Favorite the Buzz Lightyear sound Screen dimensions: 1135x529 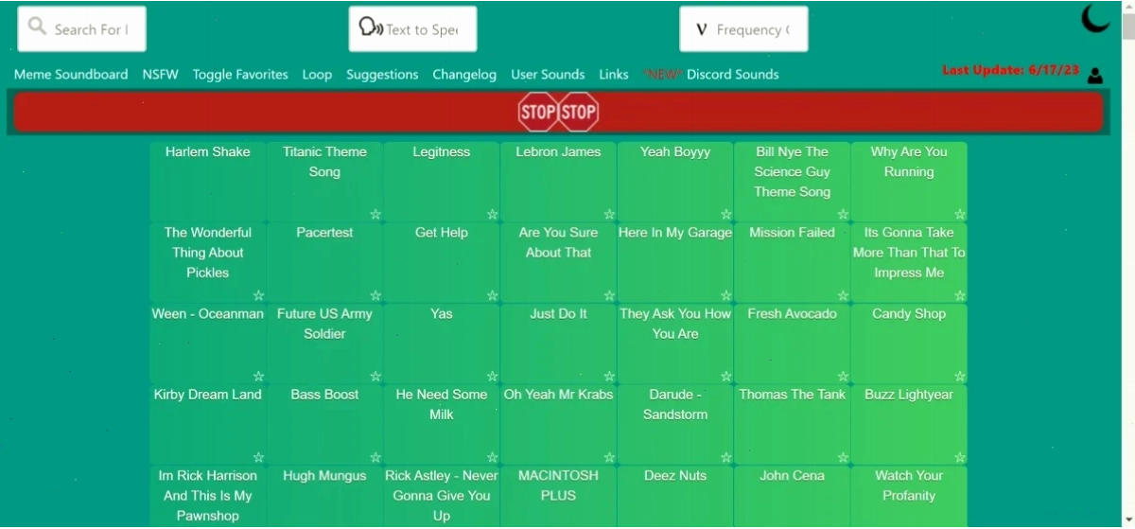(x=960, y=458)
